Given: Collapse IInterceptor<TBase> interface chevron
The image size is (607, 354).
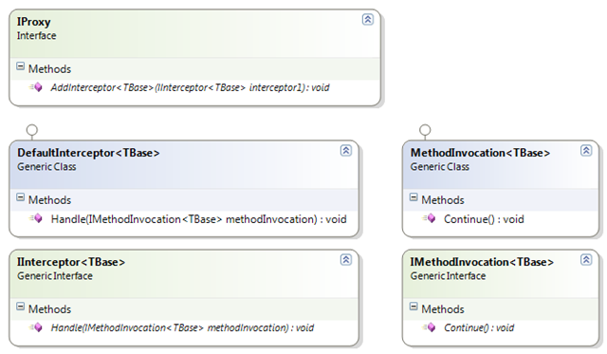Looking at the screenshot, I should 345,259.
